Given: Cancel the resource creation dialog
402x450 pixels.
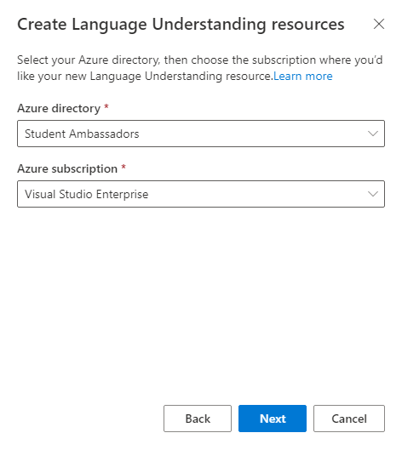Looking at the screenshot, I should click(349, 419).
